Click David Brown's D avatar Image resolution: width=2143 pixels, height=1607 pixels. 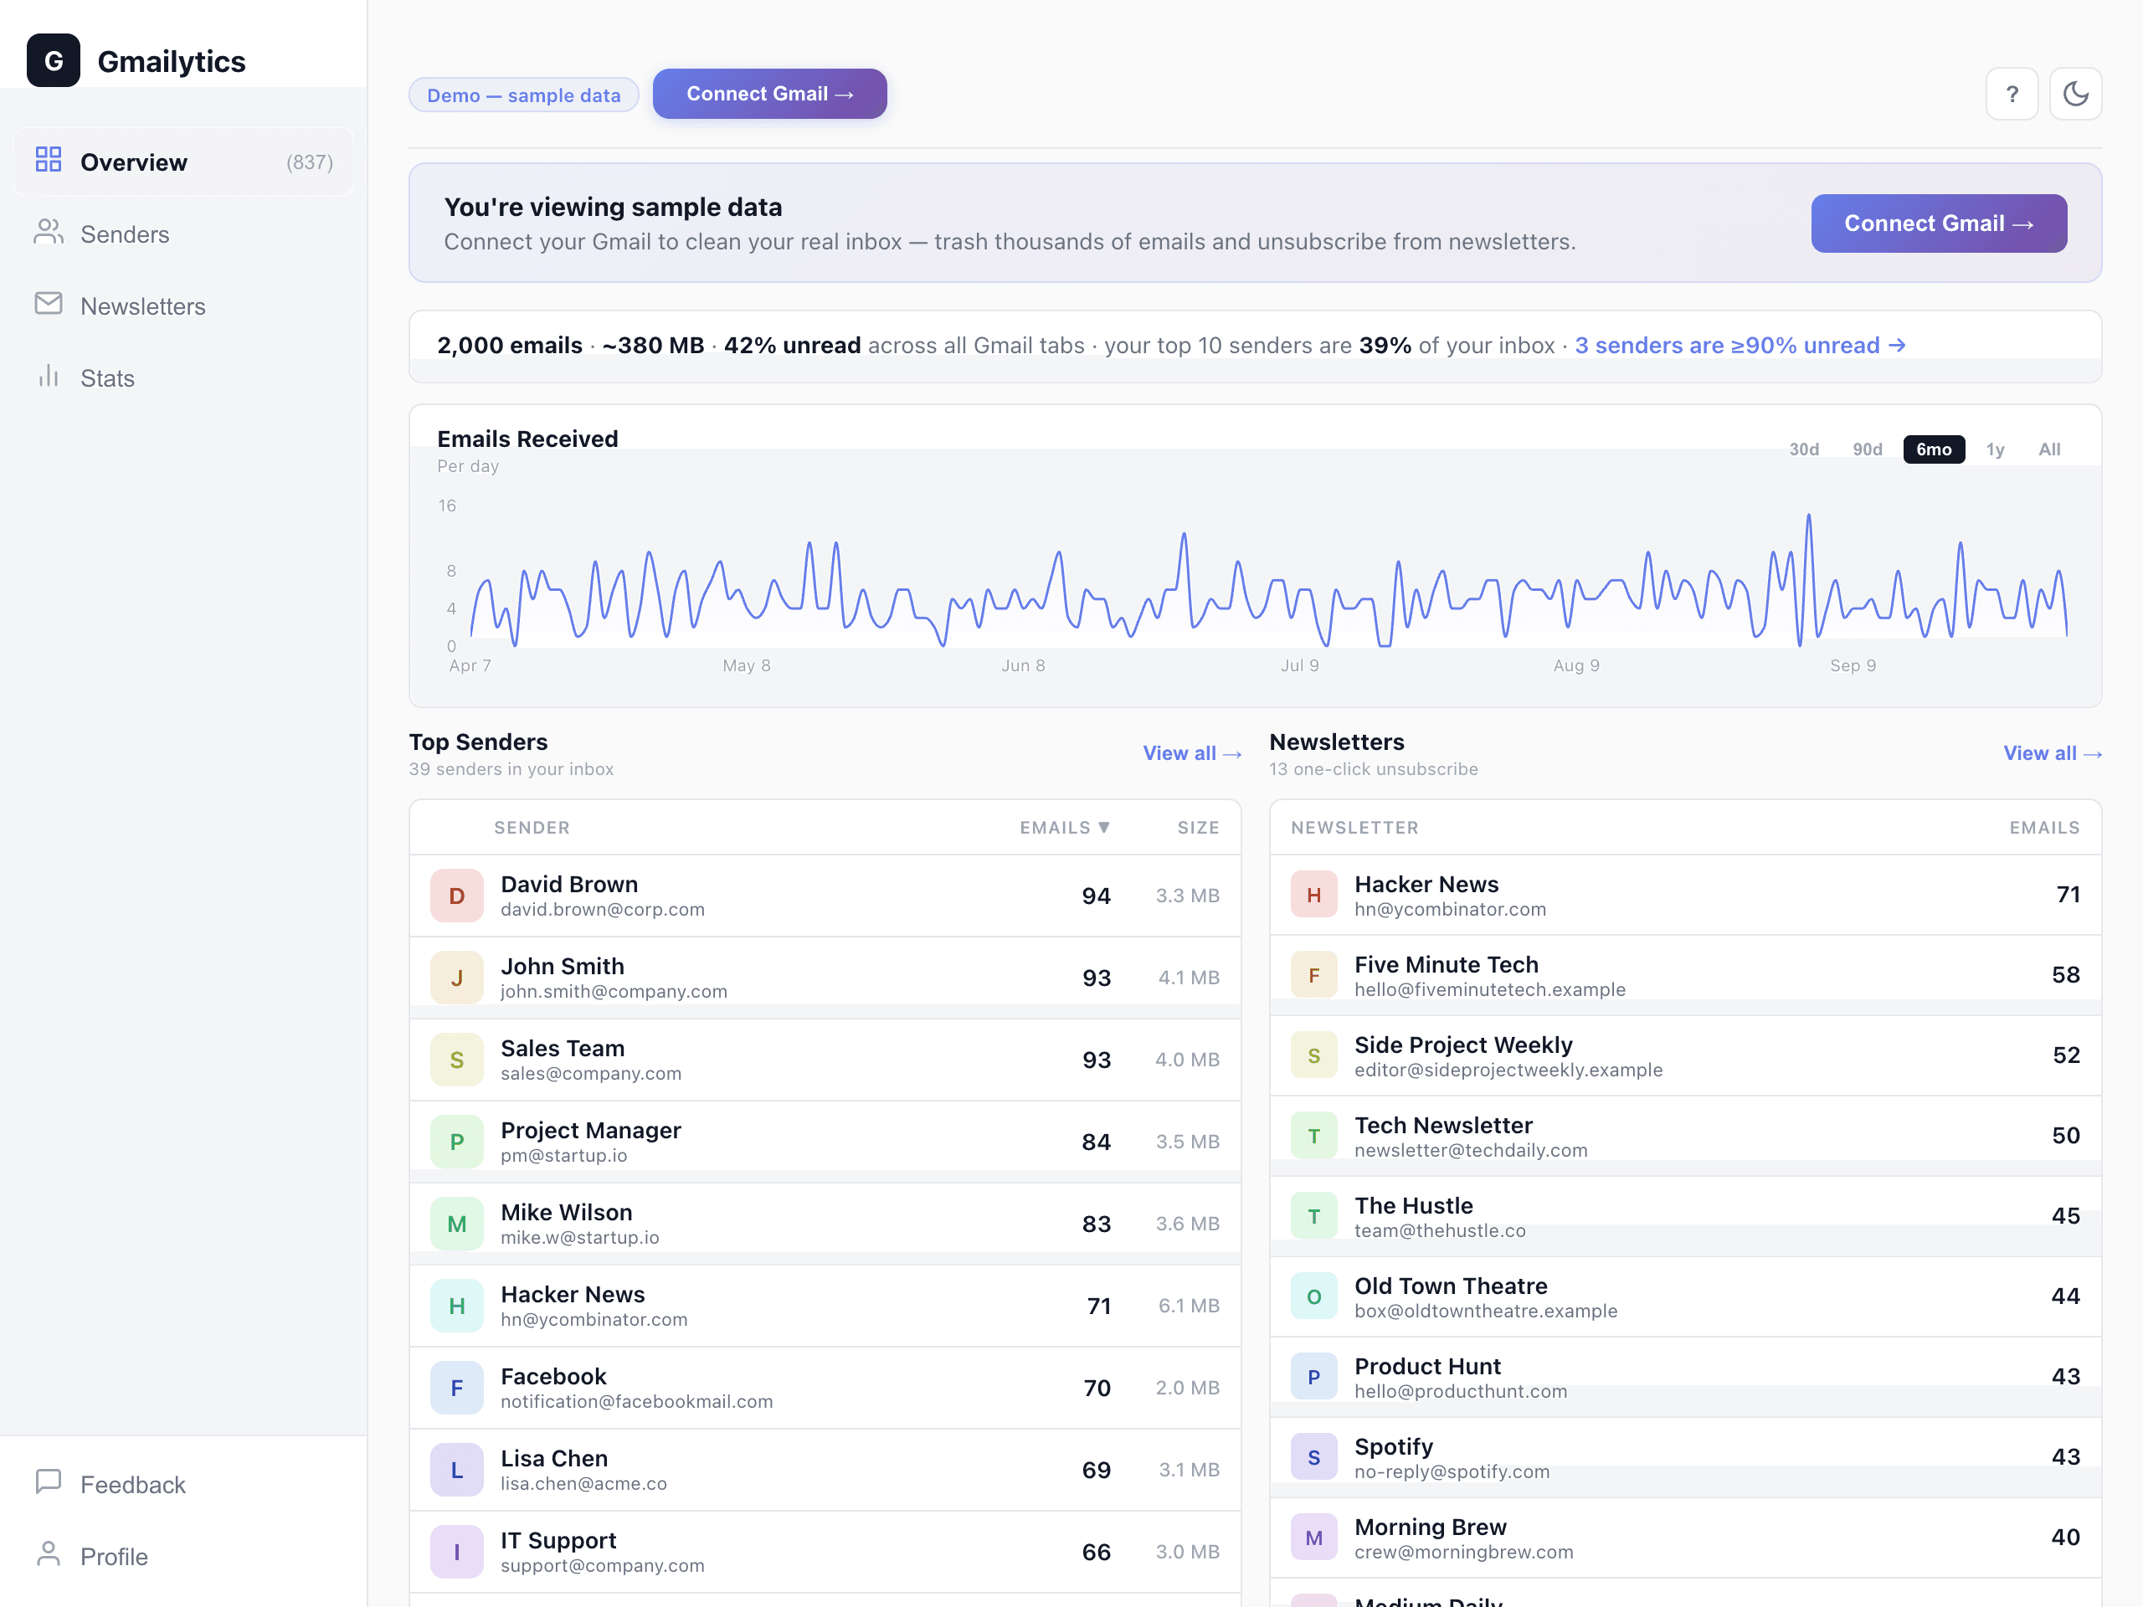(457, 896)
